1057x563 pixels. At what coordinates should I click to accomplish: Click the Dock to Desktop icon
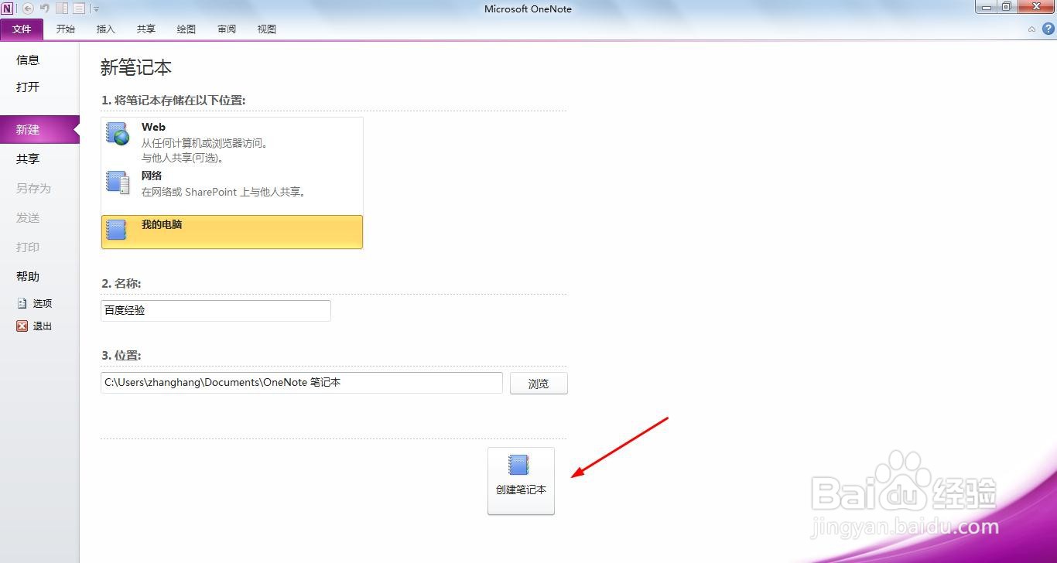pos(62,9)
